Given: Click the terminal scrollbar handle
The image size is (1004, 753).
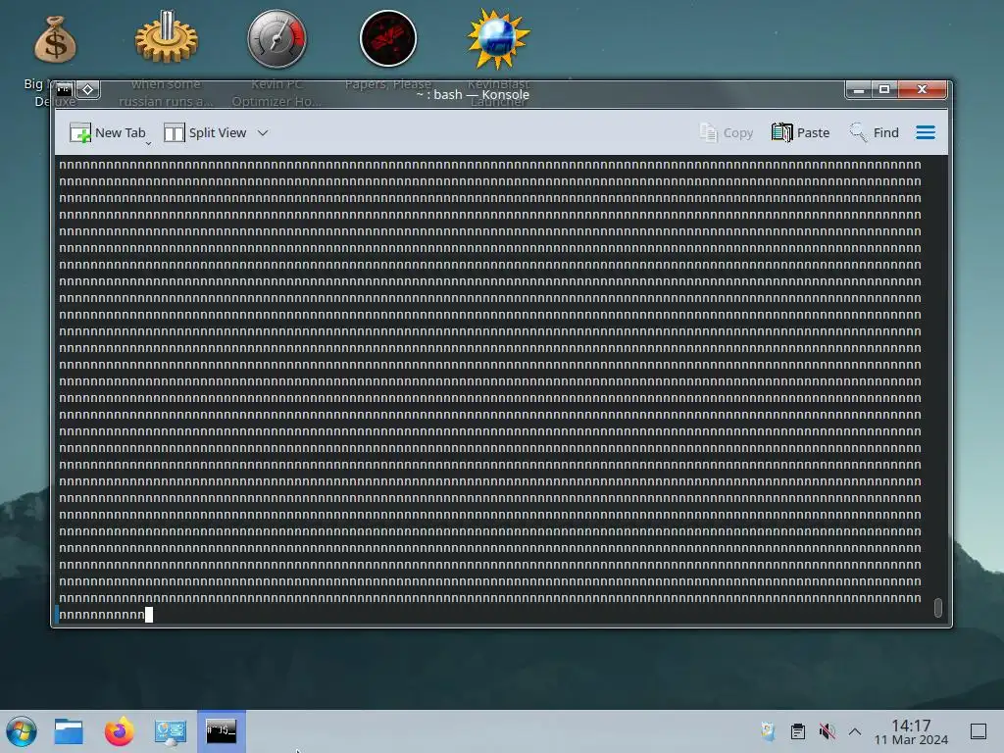Looking at the screenshot, I should (x=938, y=607).
